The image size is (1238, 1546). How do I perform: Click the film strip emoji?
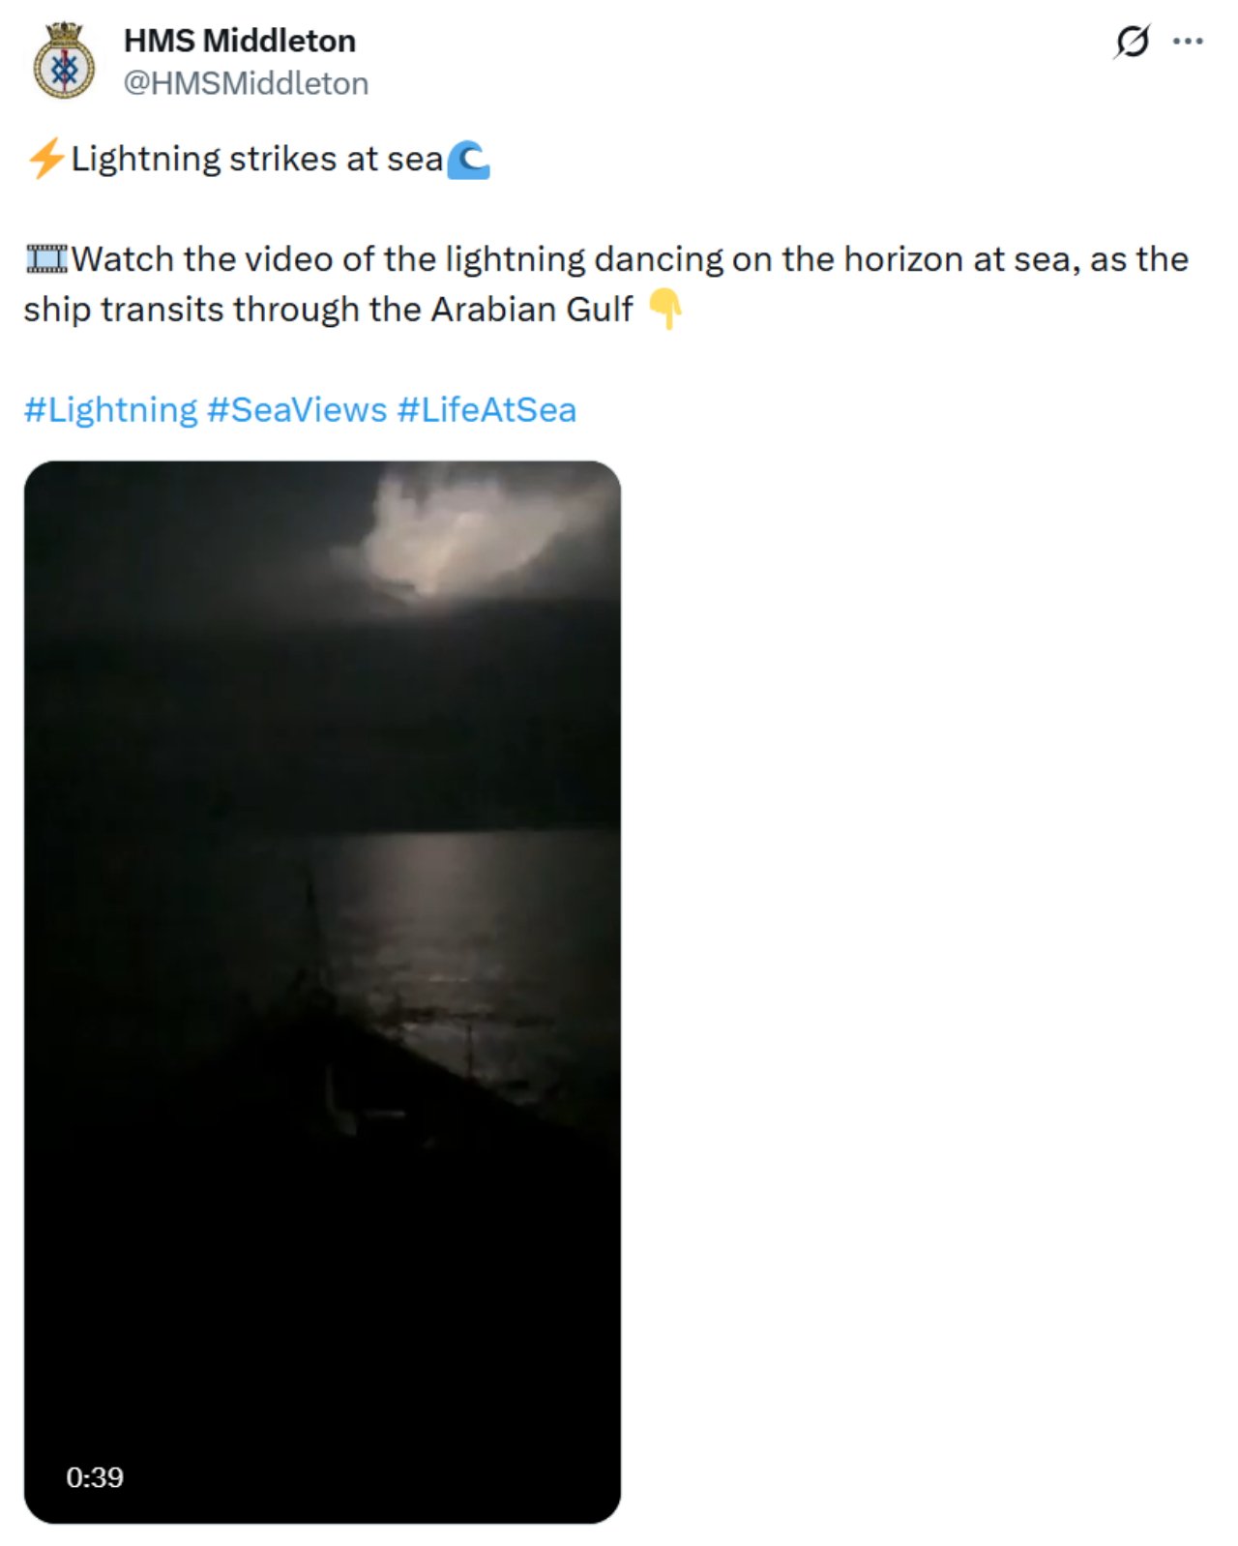coord(46,259)
